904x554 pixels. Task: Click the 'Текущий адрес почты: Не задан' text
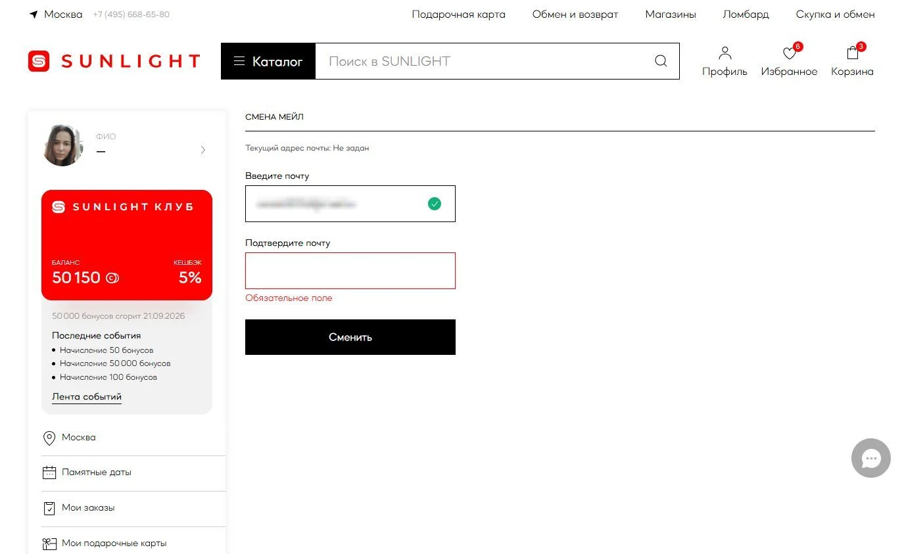tap(307, 149)
